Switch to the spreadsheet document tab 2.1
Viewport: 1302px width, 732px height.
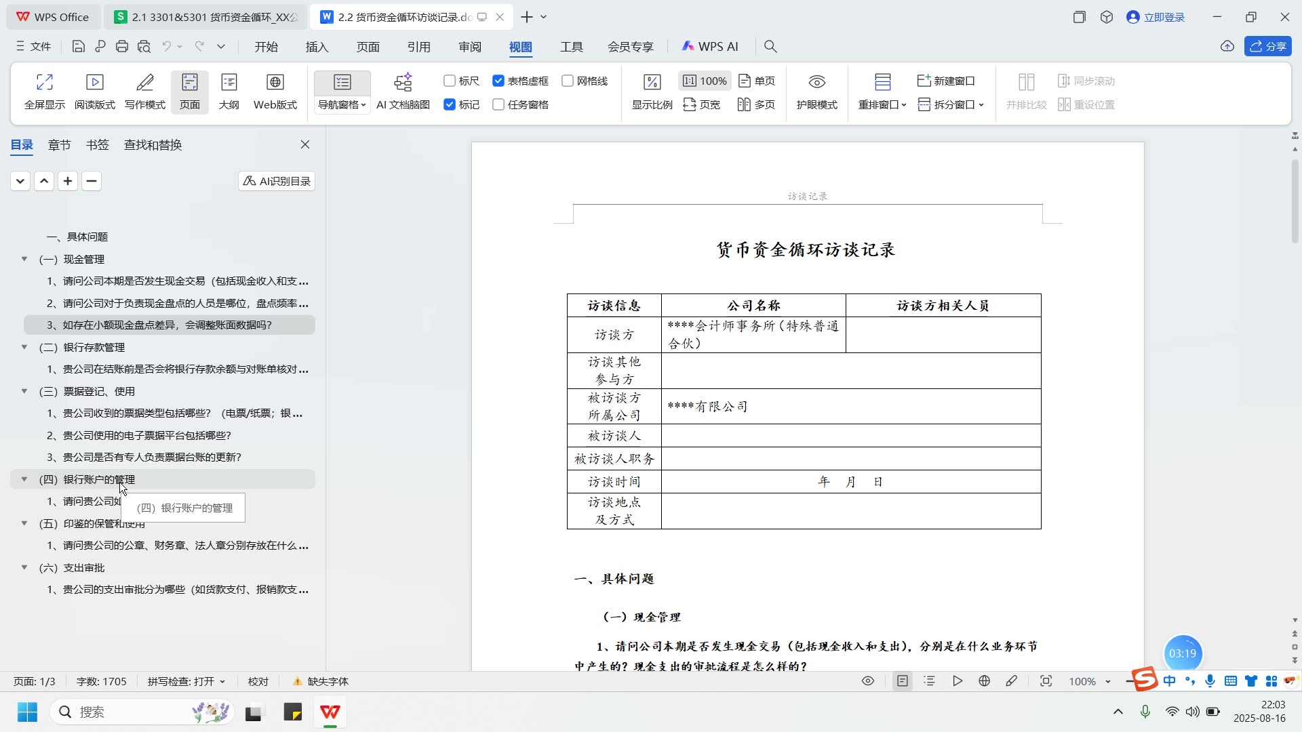(205, 17)
